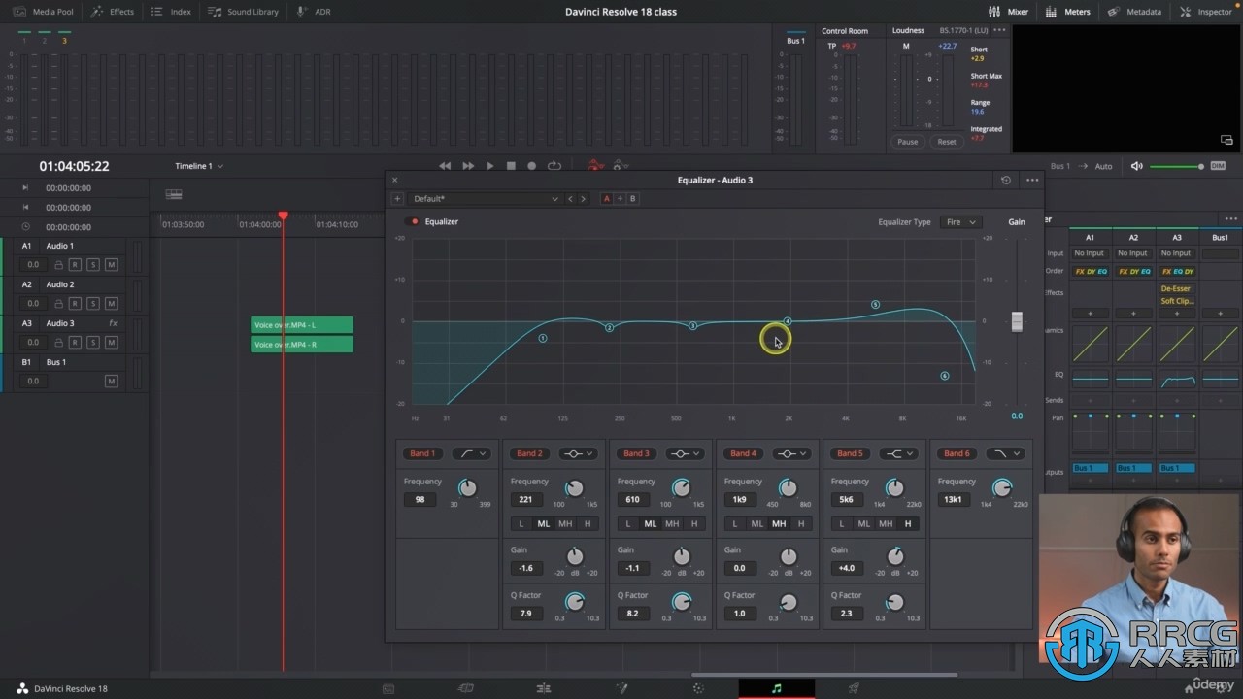This screenshot has height=699, width=1243.
Task: Toggle Band 2 on or off
Action: click(x=529, y=453)
